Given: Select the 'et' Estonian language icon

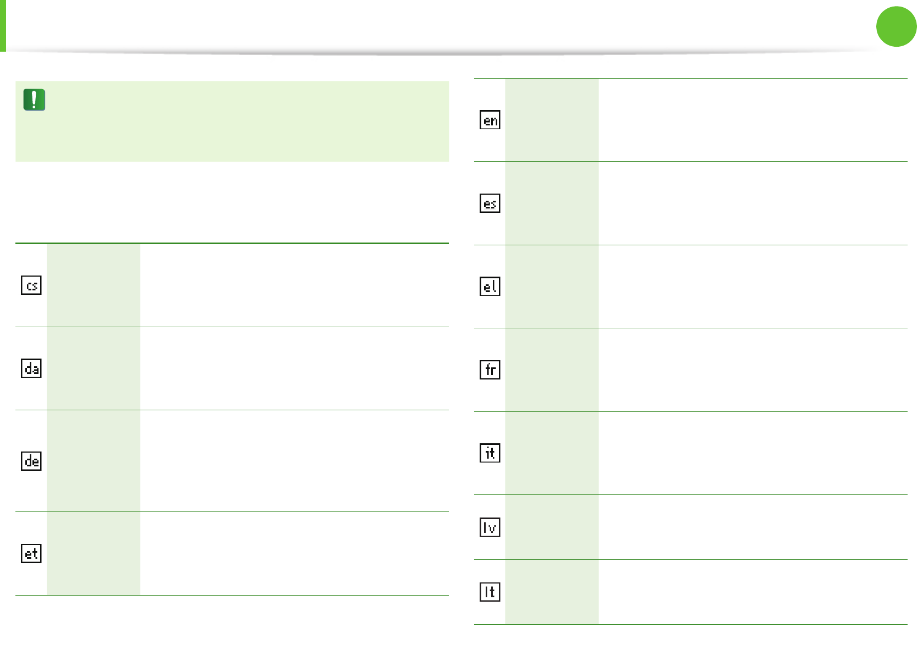Looking at the screenshot, I should click(x=31, y=553).
